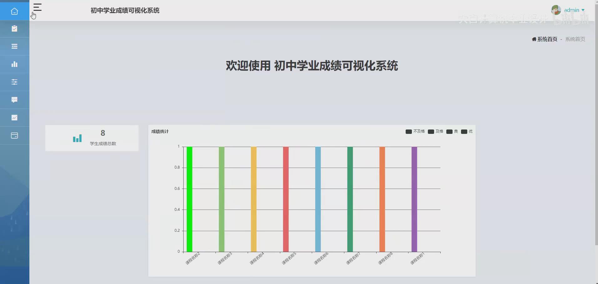
Task: Select the sliders settings icon in sidebar
Action: coord(14,82)
